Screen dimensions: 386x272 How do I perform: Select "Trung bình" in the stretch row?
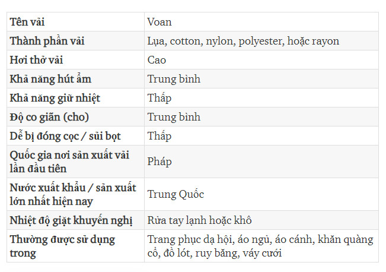click(174, 117)
